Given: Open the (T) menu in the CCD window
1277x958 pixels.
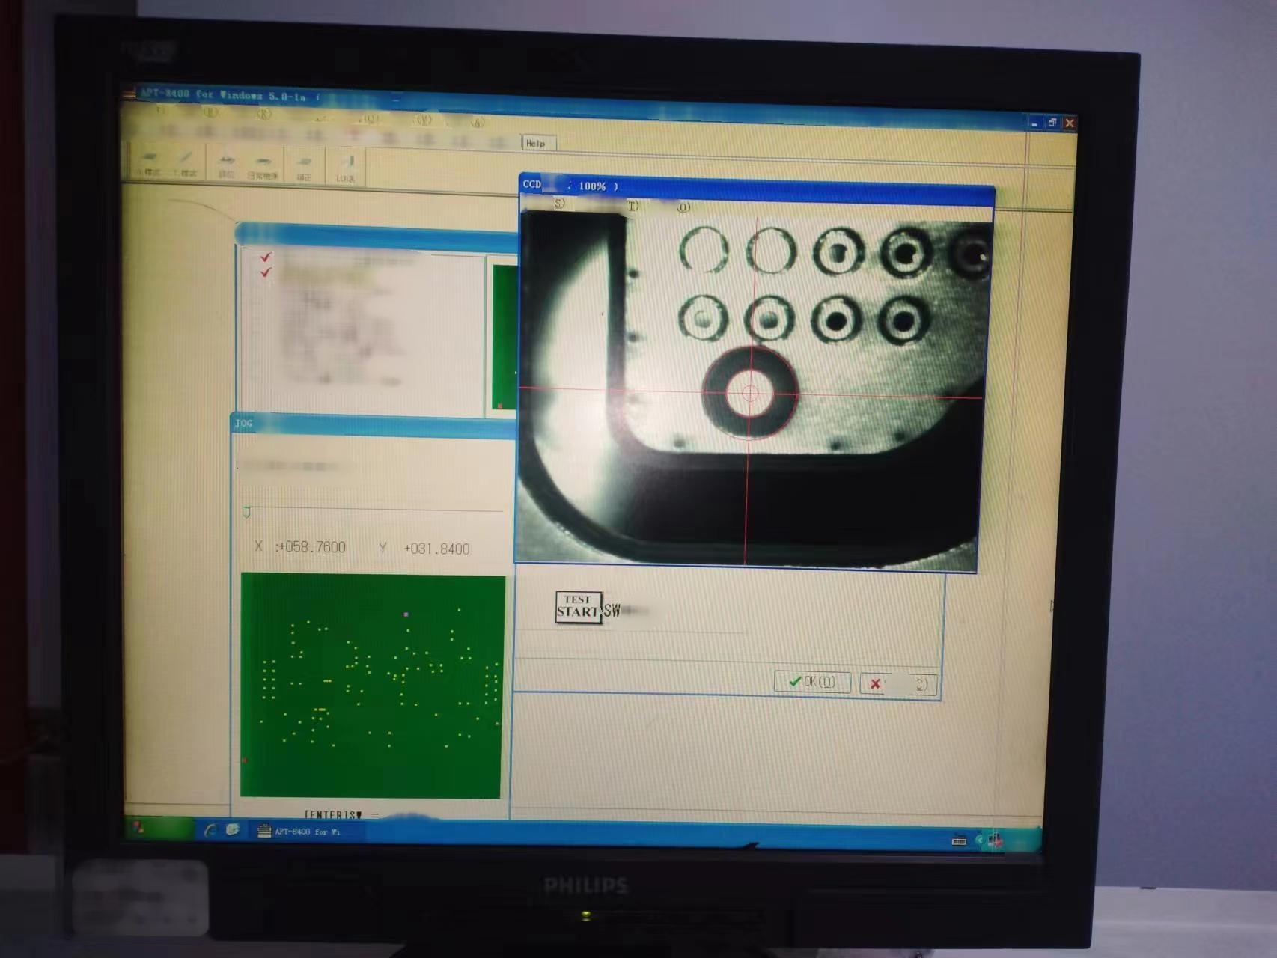Looking at the screenshot, I should pos(633,205).
